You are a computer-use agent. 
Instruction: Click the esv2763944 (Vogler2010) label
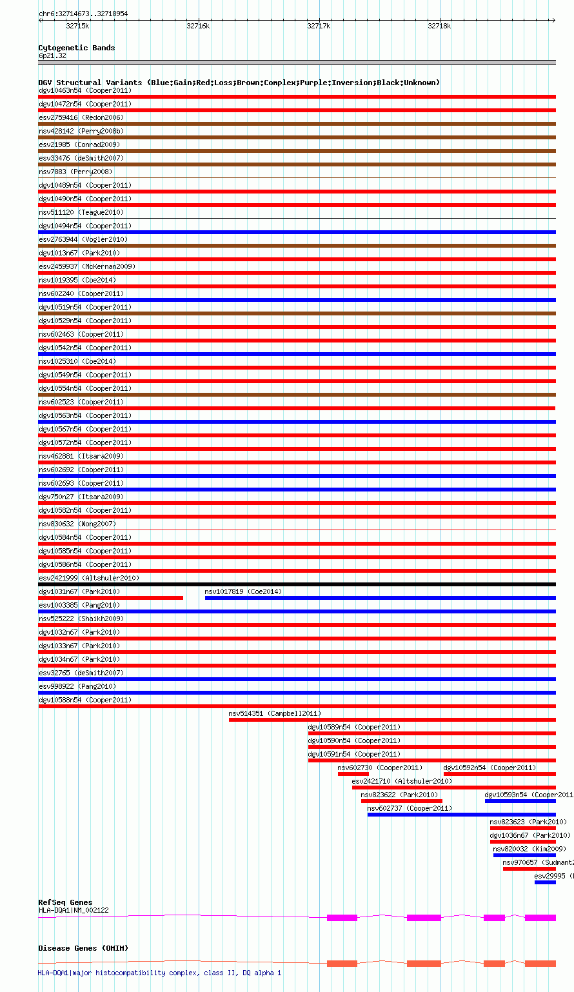click(x=83, y=239)
